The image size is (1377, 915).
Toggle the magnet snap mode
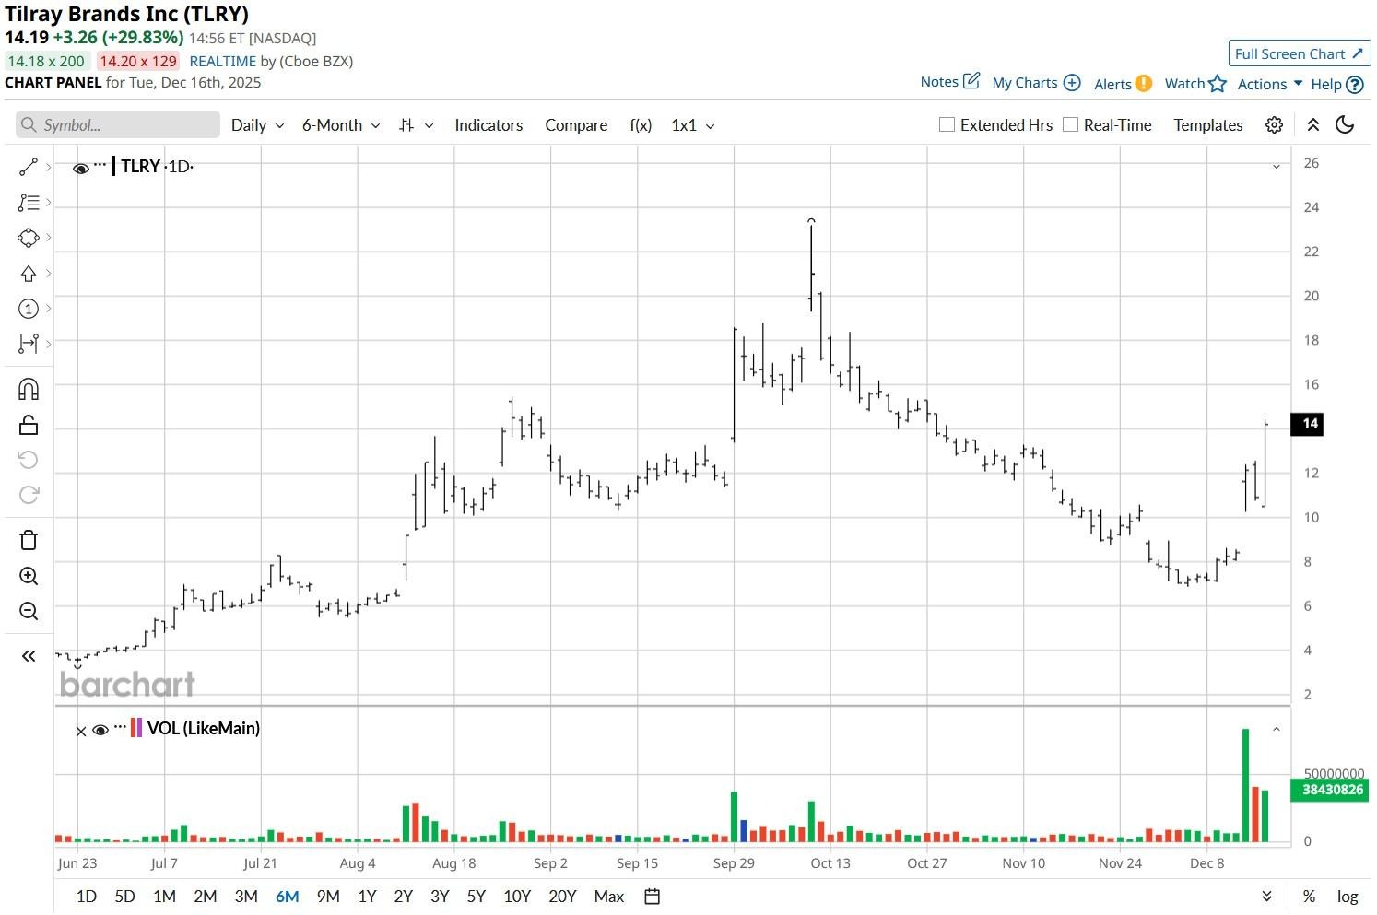click(28, 389)
